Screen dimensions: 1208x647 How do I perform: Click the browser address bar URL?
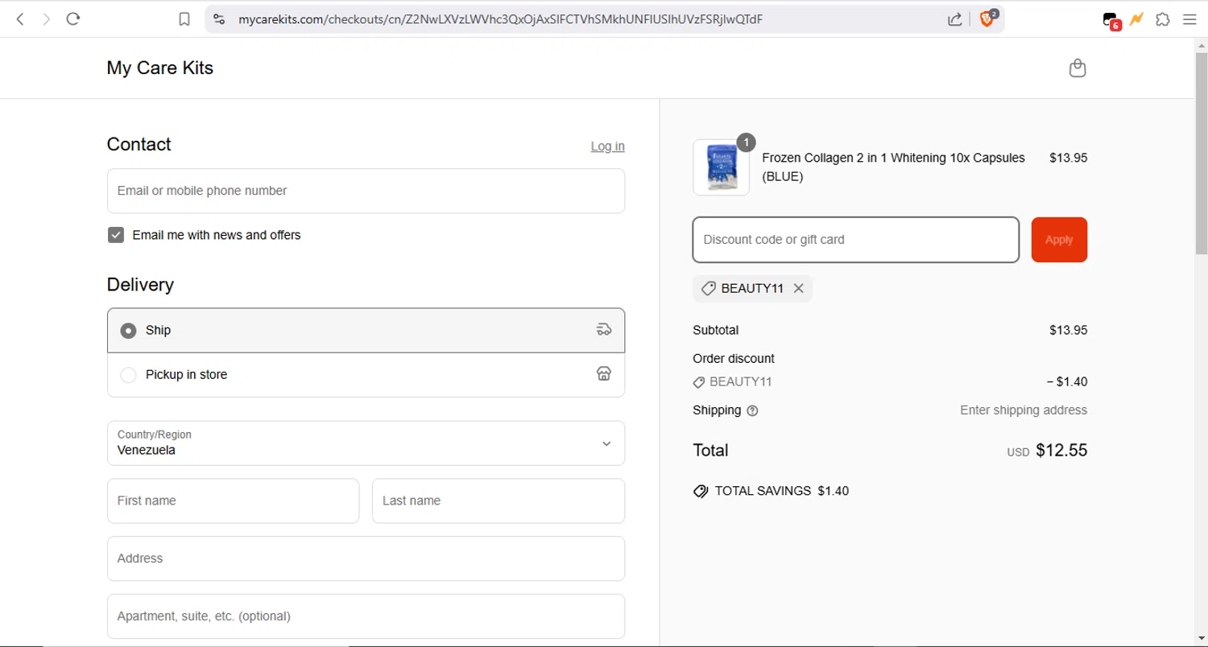click(500, 19)
